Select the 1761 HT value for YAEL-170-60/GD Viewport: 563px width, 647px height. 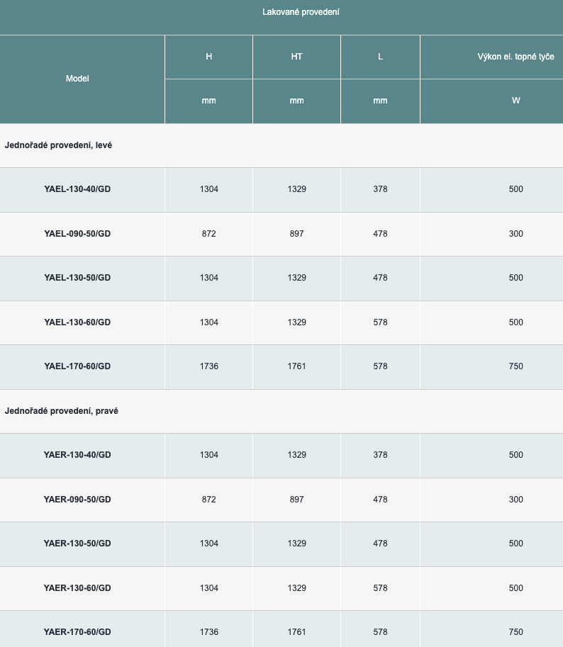(x=296, y=366)
